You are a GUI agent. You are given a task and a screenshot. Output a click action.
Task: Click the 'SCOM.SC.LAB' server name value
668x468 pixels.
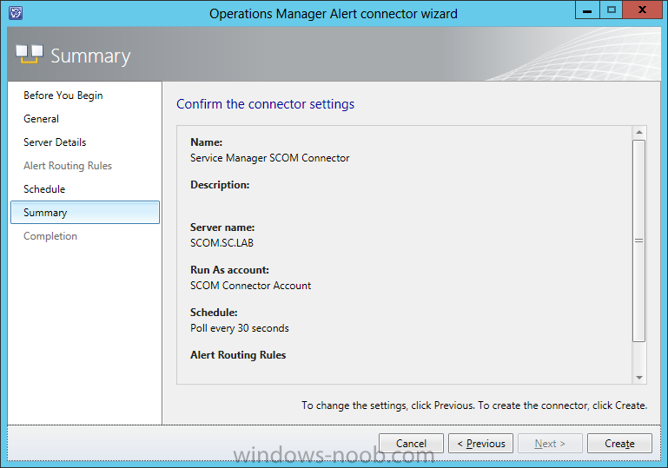click(222, 243)
